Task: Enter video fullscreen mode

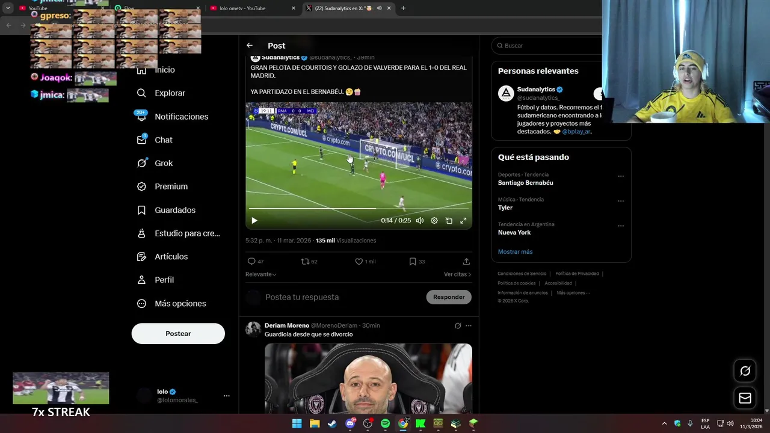Action: click(x=463, y=221)
